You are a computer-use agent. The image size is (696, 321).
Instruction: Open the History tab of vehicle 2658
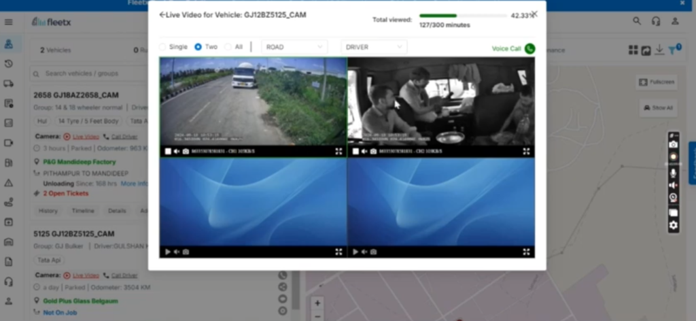pyautogui.click(x=48, y=211)
